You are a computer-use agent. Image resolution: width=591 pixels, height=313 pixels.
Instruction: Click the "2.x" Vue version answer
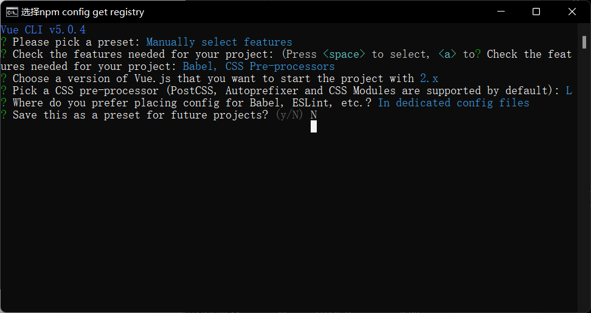click(429, 78)
